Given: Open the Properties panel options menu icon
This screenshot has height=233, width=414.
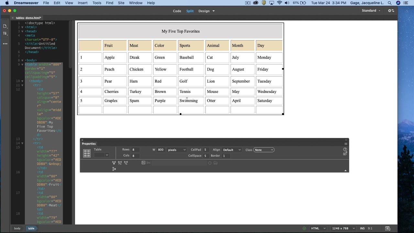Looking at the screenshot, I should click(x=346, y=144).
